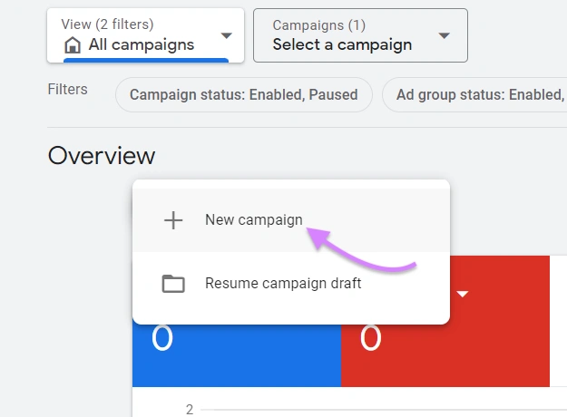Click the Filters label
This screenshot has height=417, width=567.
click(x=68, y=89)
